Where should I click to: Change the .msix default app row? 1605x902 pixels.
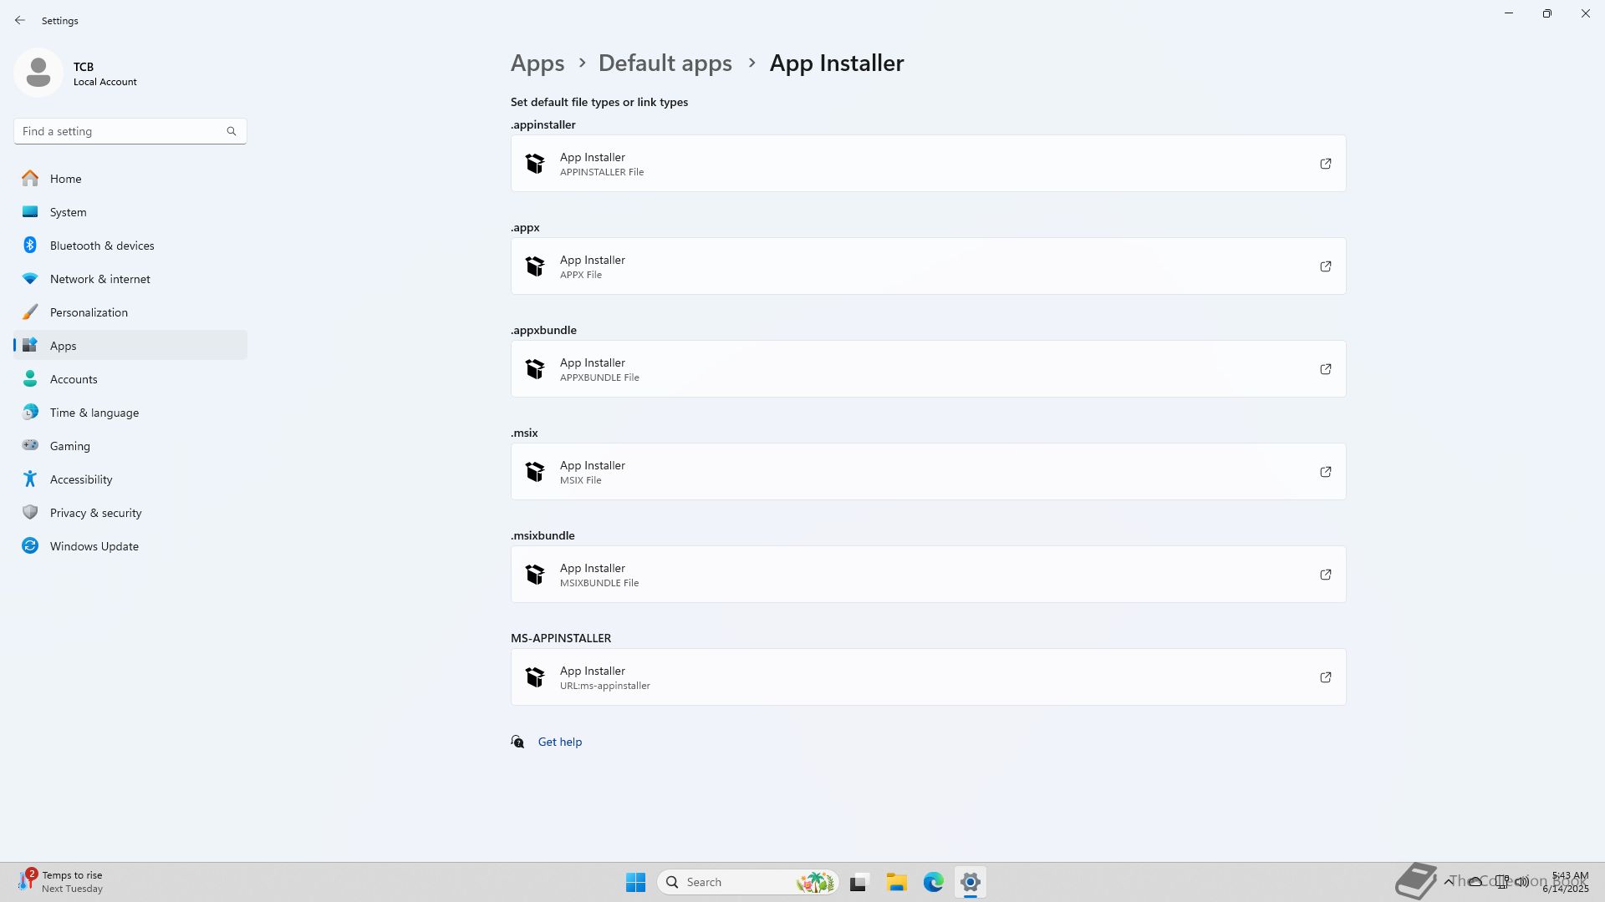click(x=928, y=472)
